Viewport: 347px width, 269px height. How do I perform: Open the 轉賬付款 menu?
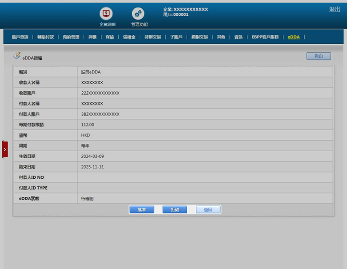(x=46, y=37)
